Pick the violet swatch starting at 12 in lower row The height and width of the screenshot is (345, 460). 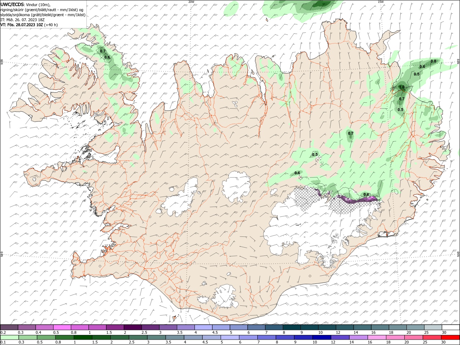coord(340,337)
